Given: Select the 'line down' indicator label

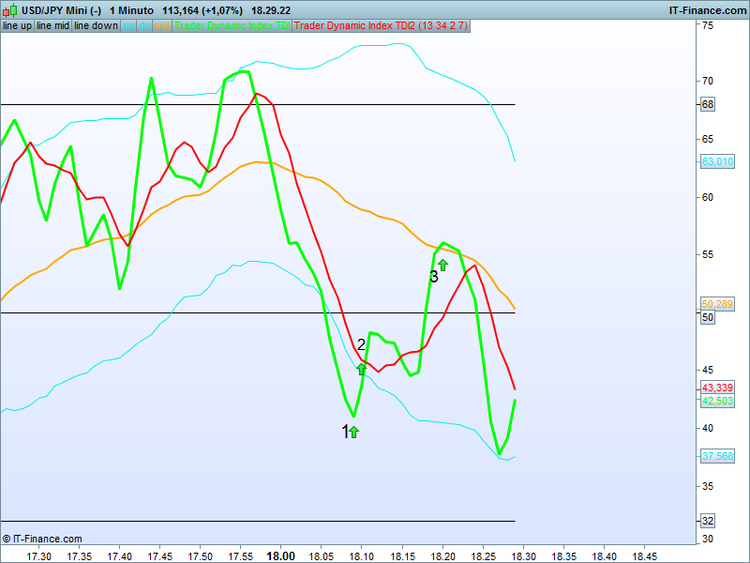Looking at the screenshot, I should 97,26.
